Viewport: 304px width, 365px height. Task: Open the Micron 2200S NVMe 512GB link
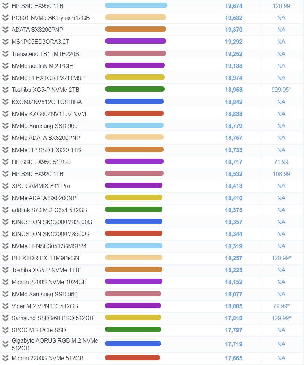(47, 358)
